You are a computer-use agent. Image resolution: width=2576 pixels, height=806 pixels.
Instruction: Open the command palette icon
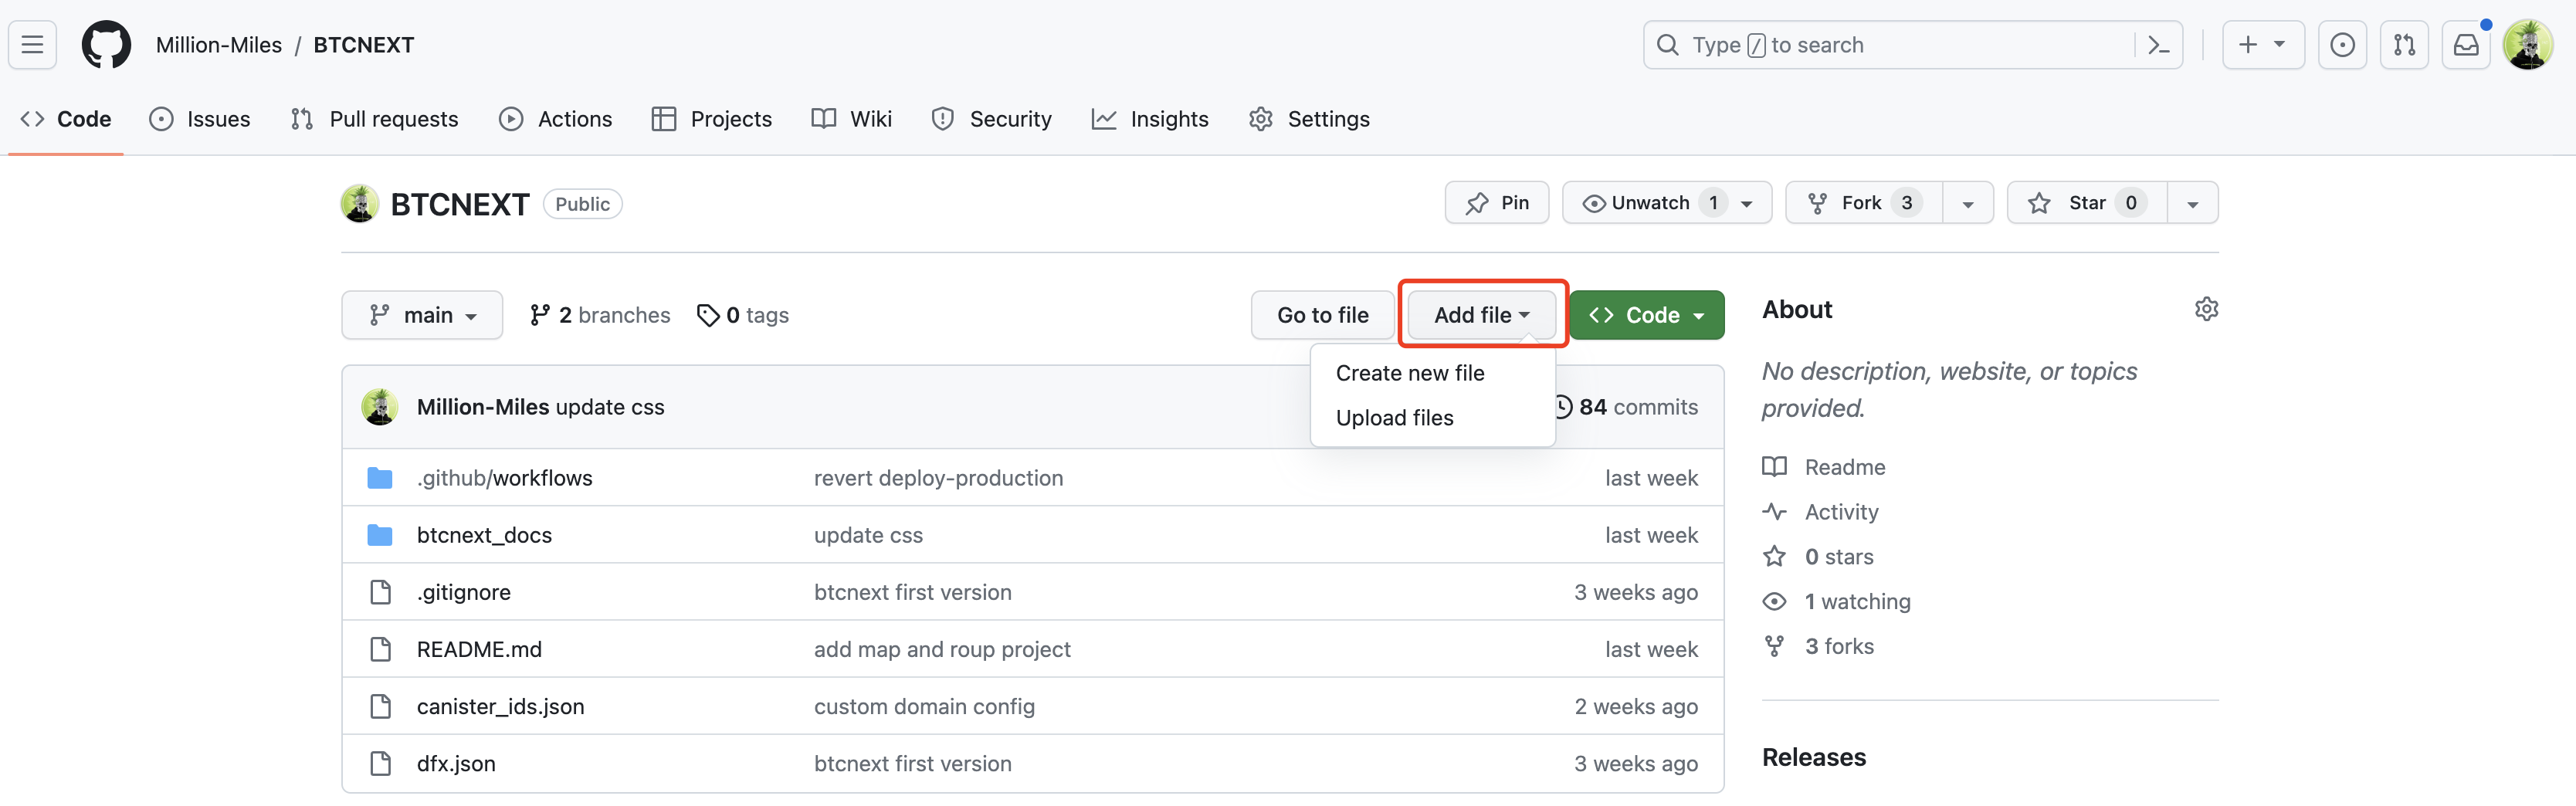[x=2158, y=45]
